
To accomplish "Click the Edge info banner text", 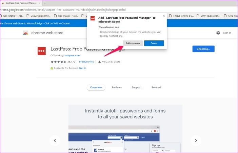I will point(35,23).
